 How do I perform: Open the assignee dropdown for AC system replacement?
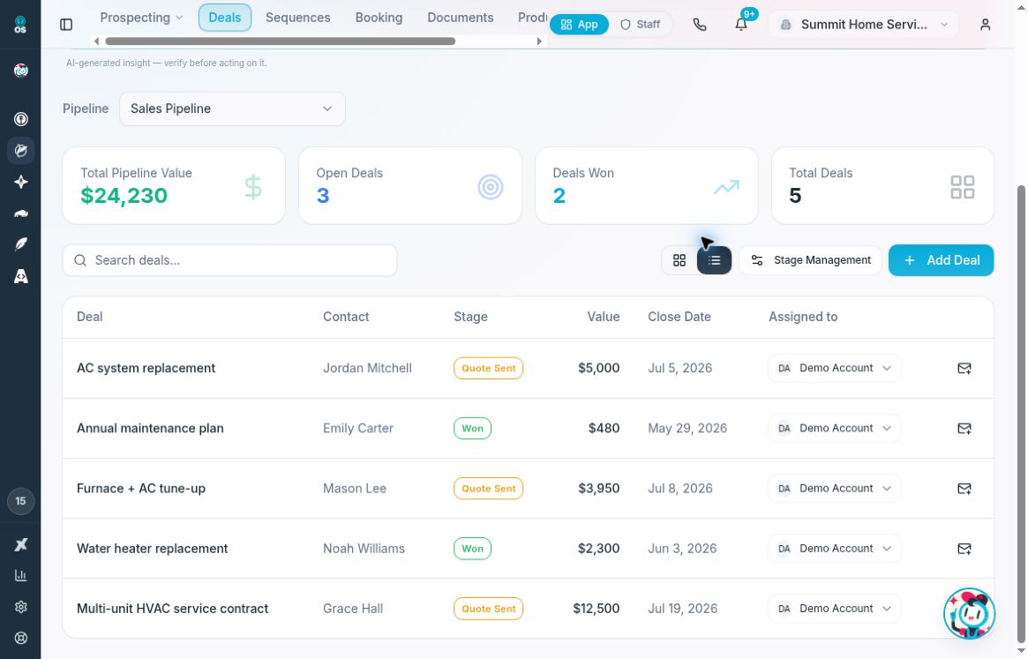tap(834, 368)
